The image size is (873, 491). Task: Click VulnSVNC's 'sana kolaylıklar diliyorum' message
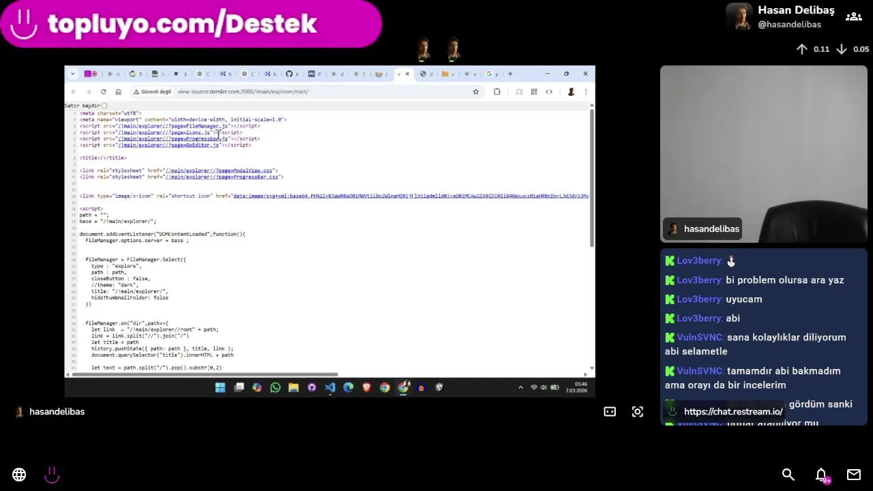[x=756, y=344]
